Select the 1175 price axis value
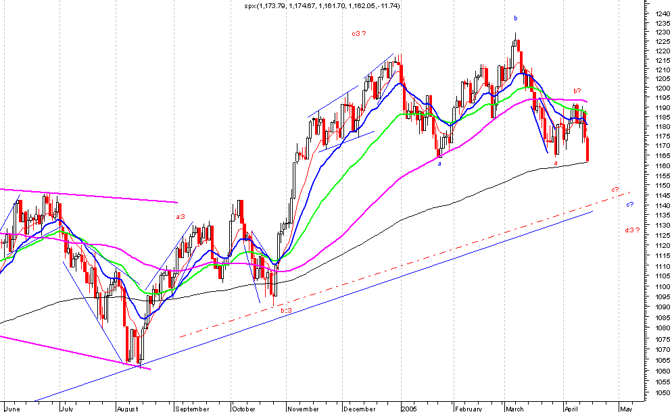 663,136
